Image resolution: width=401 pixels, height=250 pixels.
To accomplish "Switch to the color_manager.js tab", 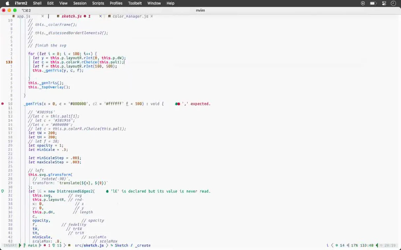I will 130,16.
